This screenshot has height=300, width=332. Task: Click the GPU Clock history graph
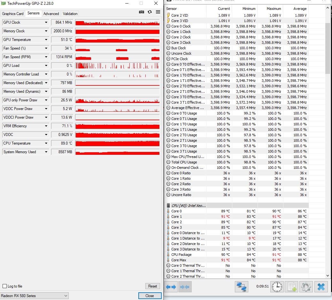(x=117, y=22)
